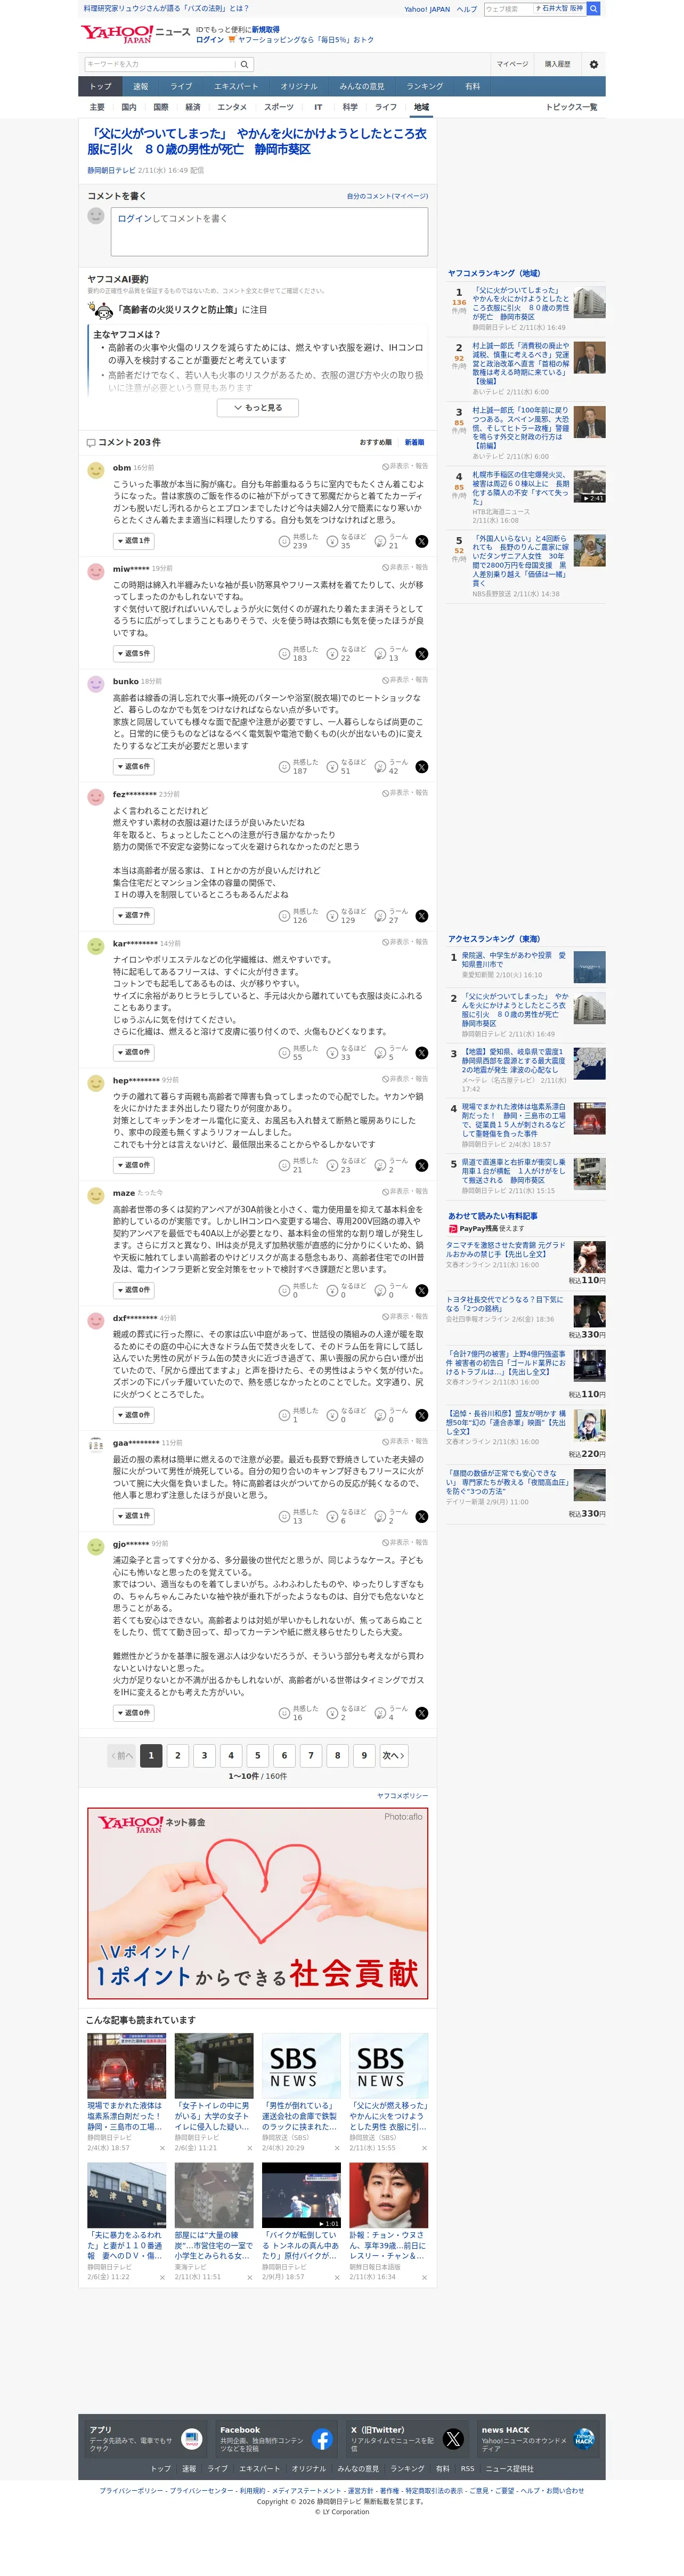Click the ログイン link in header
The image size is (684, 2576).
(x=210, y=40)
